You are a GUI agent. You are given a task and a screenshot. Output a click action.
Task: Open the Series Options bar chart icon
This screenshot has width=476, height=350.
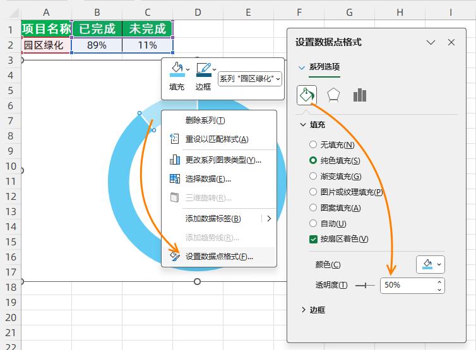pyautogui.click(x=360, y=95)
